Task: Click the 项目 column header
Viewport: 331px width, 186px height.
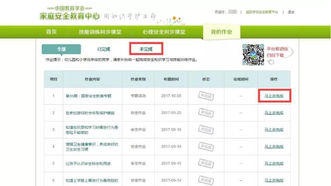Action: point(53,79)
